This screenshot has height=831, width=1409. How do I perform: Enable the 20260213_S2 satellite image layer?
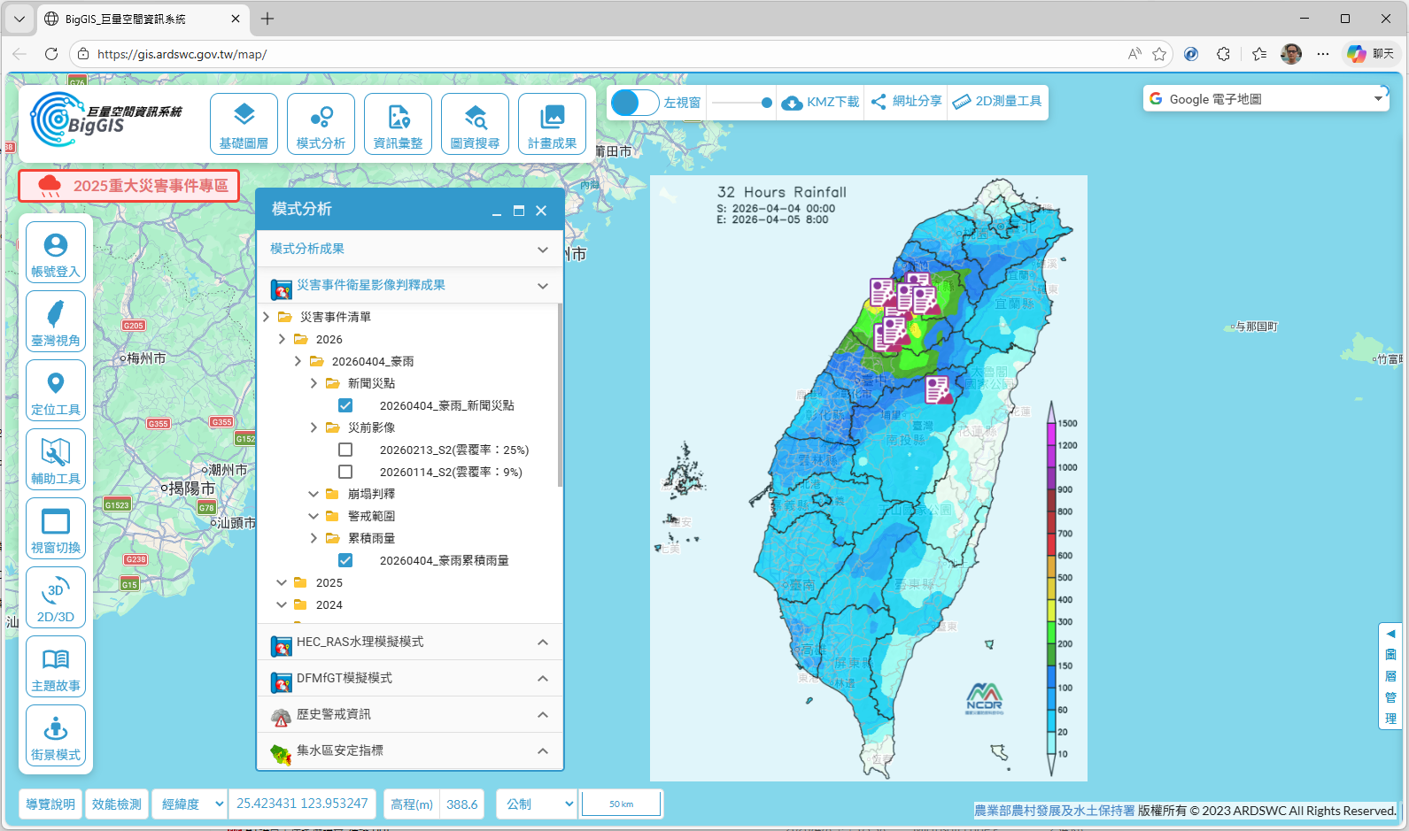point(345,450)
